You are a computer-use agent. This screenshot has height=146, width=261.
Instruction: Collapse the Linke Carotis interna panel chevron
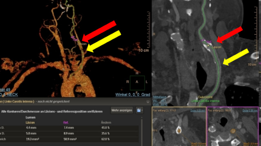pyautogui.click(x=148, y=102)
